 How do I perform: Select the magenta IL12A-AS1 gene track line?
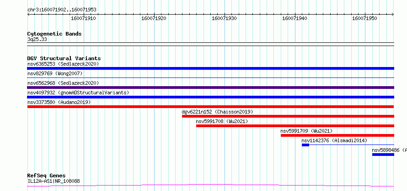210,185
